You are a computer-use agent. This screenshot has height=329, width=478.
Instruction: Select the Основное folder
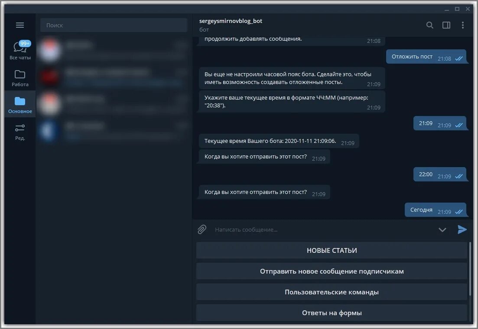20,104
